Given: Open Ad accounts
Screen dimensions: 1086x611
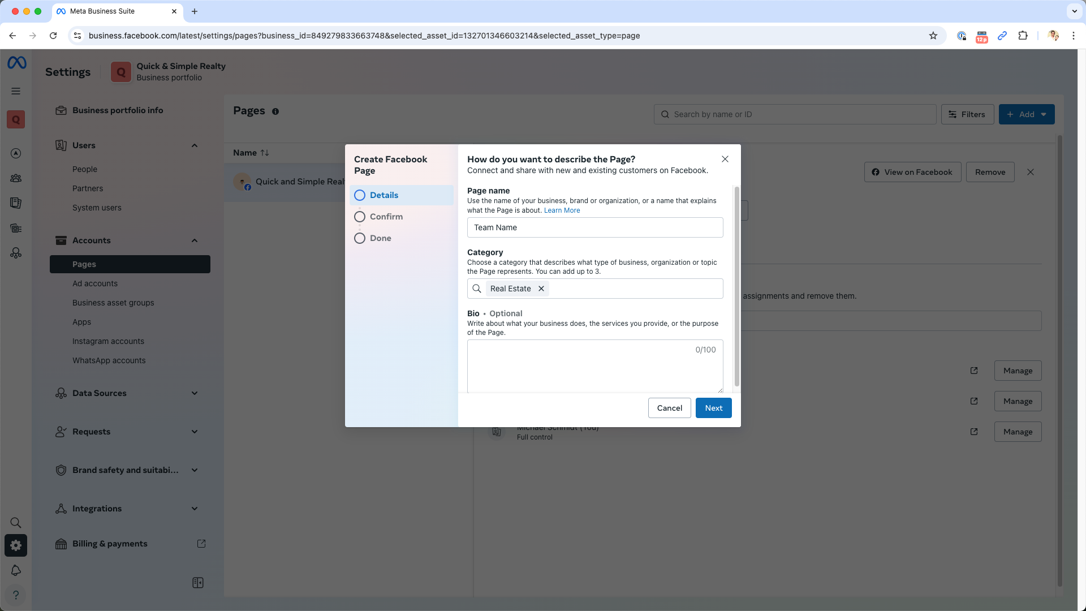Looking at the screenshot, I should click(x=95, y=283).
